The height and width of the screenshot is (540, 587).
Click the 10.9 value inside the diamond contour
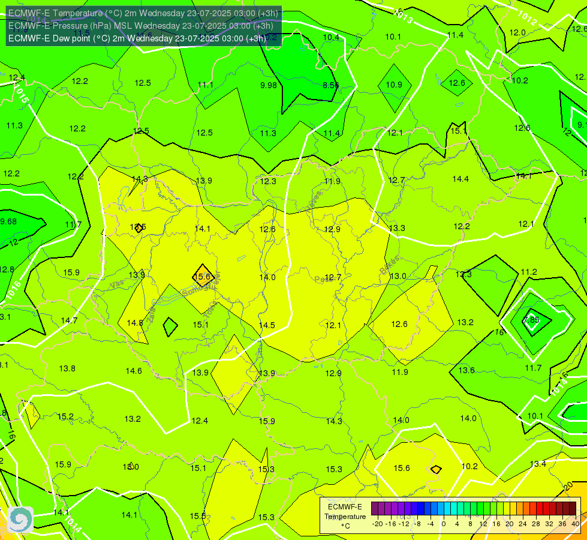pyautogui.click(x=394, y=85)
